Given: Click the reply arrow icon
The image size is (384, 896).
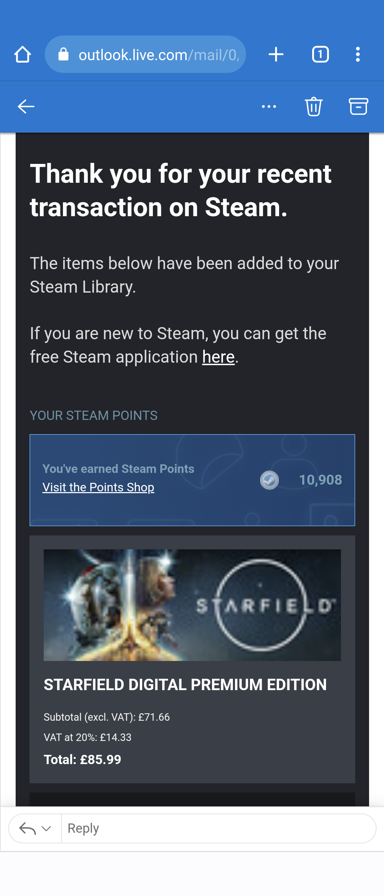Looking at the screenshot, I should 27,828.
